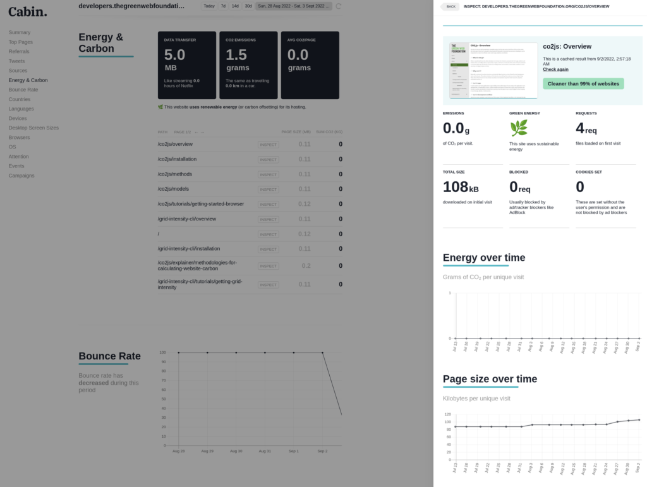The image size is (647, 487).
Task: Inspect the /grid-intensity-cli/installation path
Action: tap(268, 250)
